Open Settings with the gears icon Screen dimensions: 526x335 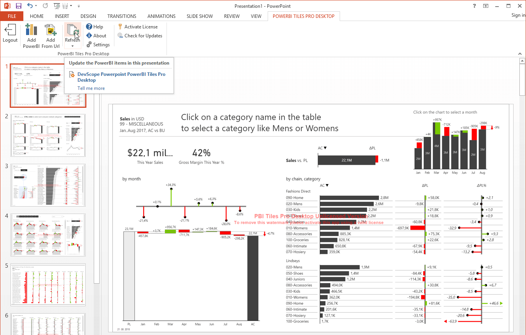click(x=89, y=44)
